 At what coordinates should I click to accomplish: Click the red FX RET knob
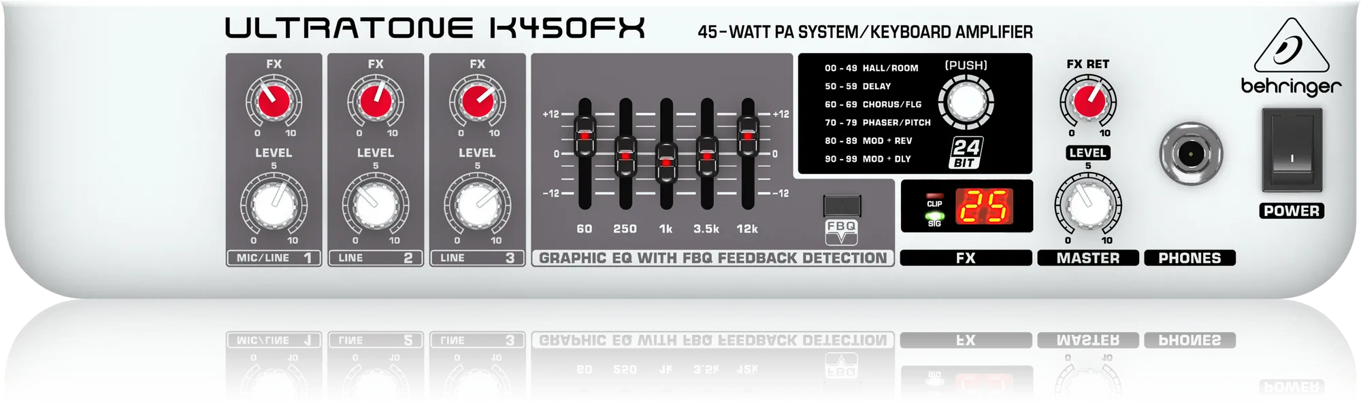[x=1087, y=102]
